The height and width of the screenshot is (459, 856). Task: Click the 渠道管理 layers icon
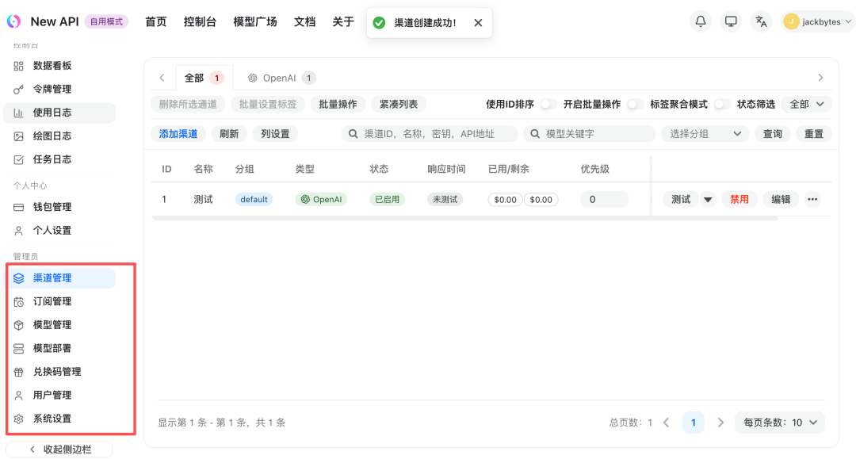(x=18, y=278)
